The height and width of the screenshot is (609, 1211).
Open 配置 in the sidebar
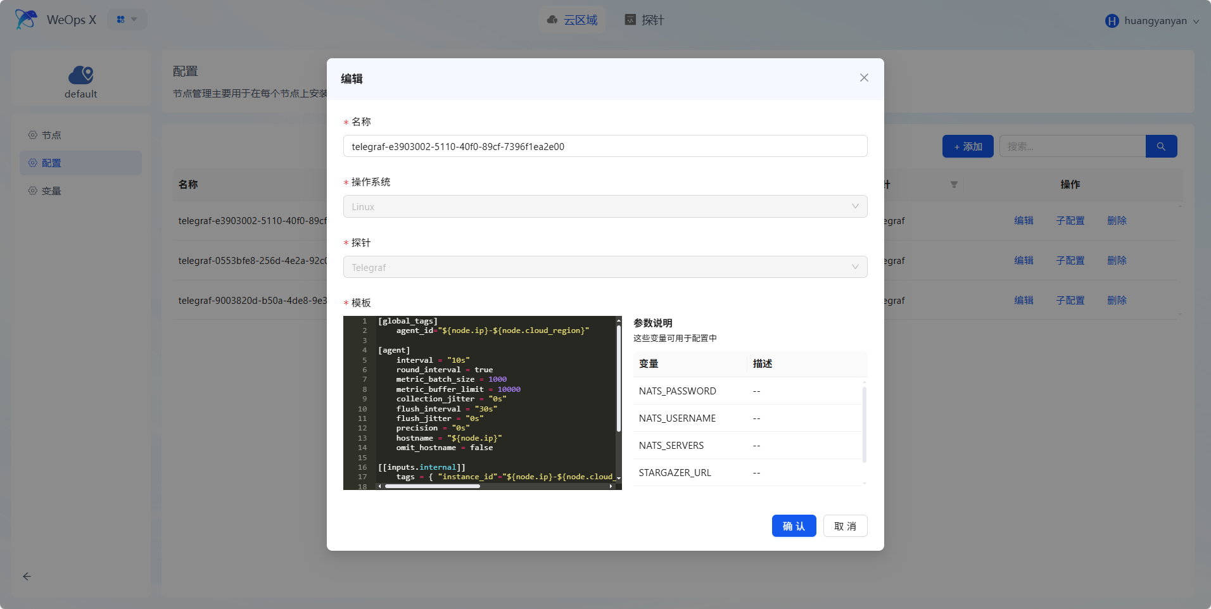[80, 163]
